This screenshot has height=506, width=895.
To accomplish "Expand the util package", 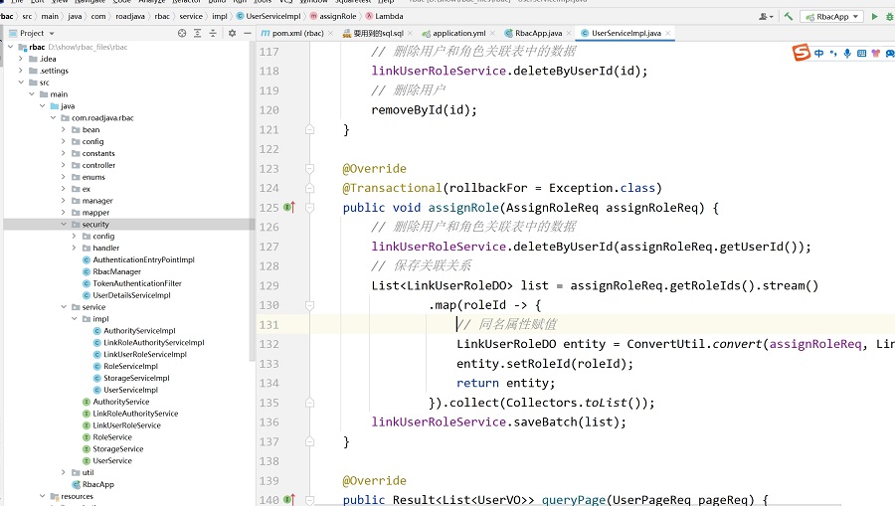I will point(64,472).
